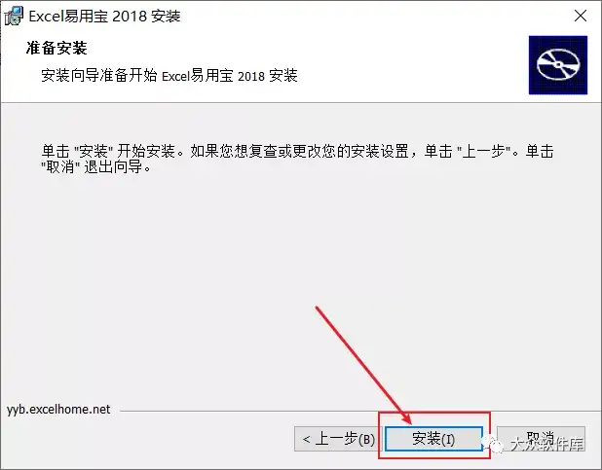Click the line '"取消" 退出向导'
Image resolution: width=602 pixels, height=470 pixels.
96,167
